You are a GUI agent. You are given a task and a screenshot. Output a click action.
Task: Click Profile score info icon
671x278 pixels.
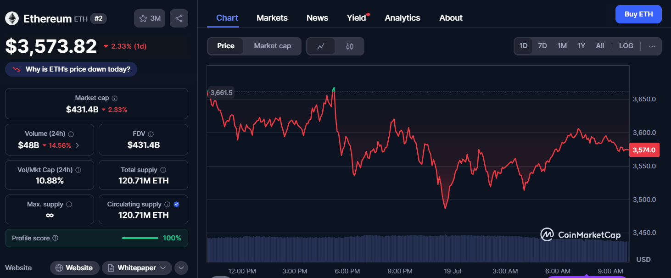(56, 238)
